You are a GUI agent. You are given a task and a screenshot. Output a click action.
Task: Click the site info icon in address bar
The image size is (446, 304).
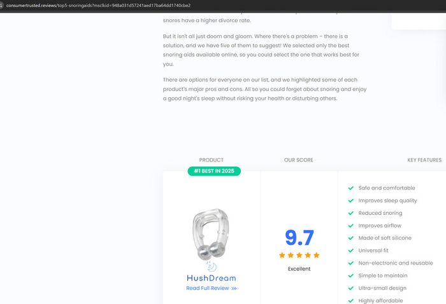pyautogui.click(x=1, y=5)
